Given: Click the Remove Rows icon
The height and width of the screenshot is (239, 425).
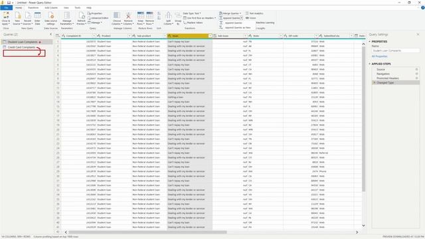Looking at the screenshot, I should point(149,15).
